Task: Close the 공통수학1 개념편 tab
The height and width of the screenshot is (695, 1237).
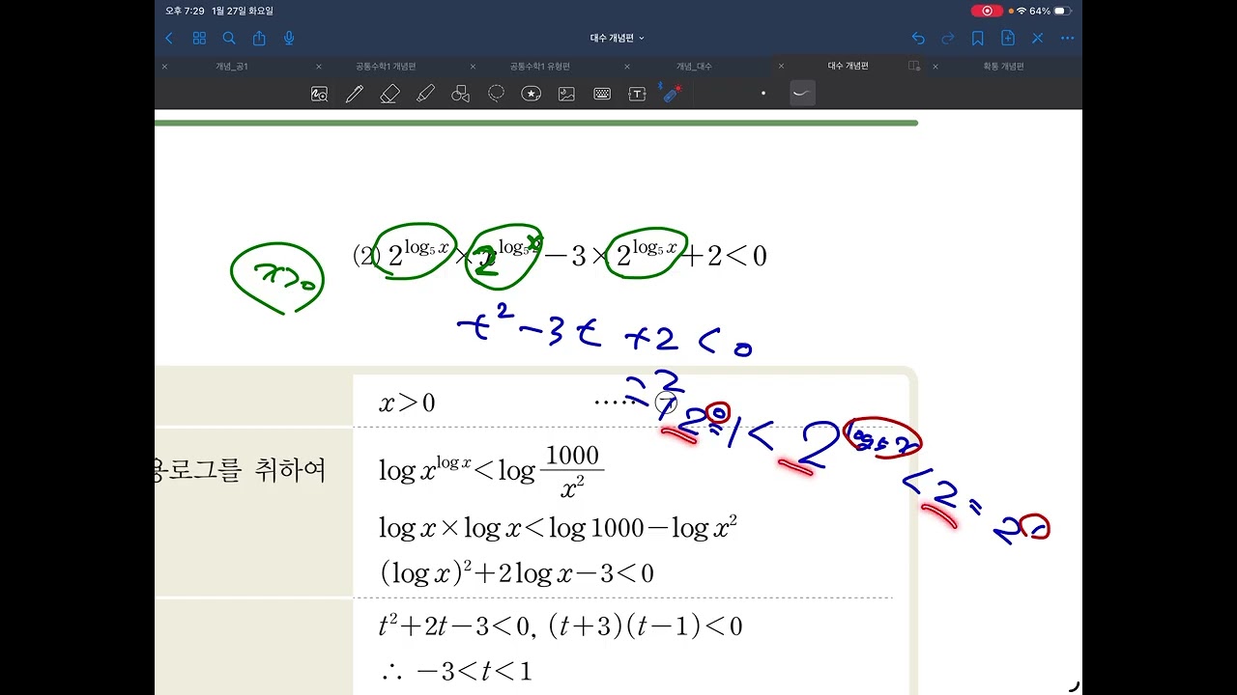Action: point(319,67)
